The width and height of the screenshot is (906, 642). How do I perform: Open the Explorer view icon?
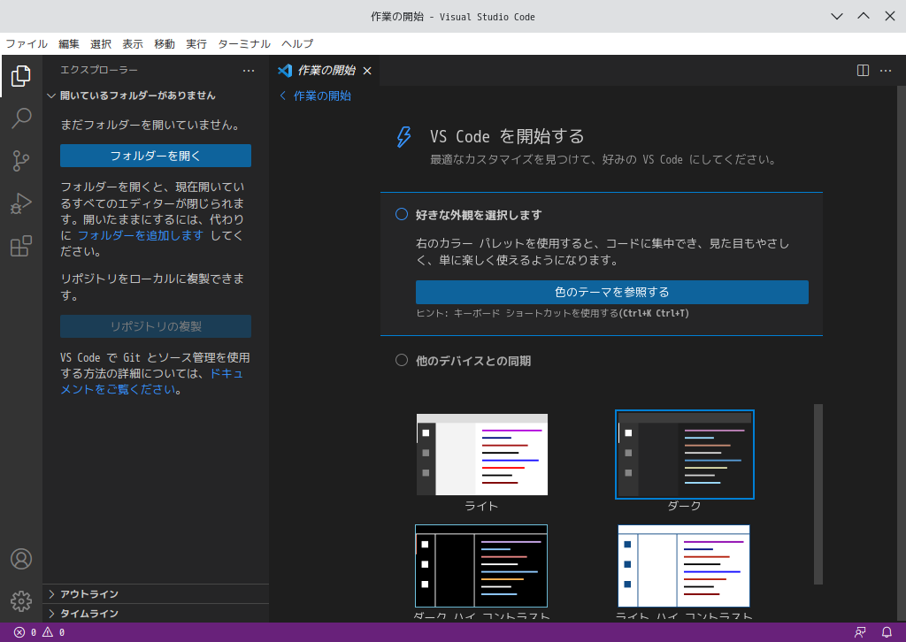coord(21,76)
